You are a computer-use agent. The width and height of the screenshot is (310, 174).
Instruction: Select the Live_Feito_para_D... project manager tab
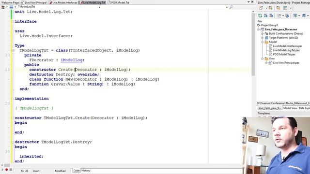click(x=269, y=108)
